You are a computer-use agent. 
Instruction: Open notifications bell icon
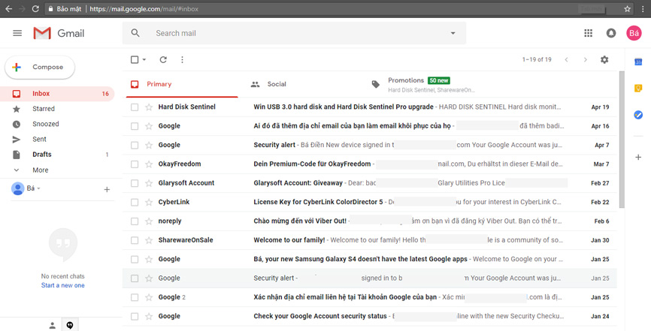coord(610,33)
